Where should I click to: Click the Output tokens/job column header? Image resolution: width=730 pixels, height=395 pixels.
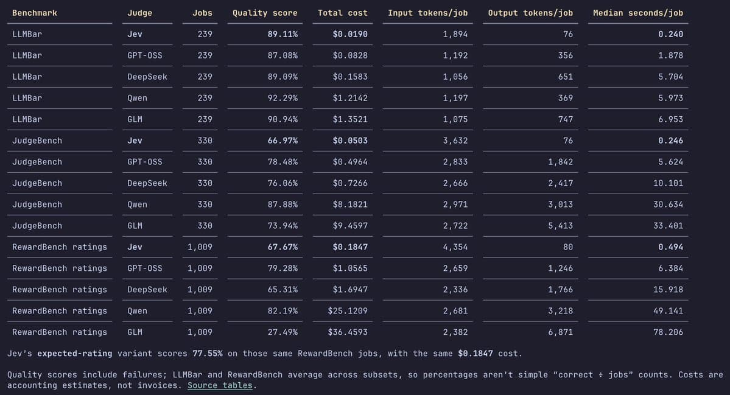(x=530, y=13)
